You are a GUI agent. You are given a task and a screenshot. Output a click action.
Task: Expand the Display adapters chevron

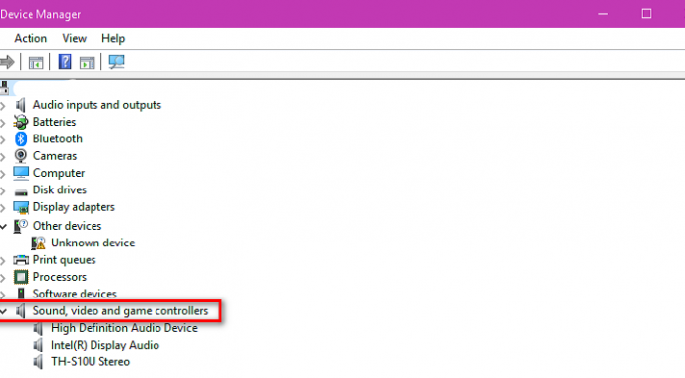3,207
